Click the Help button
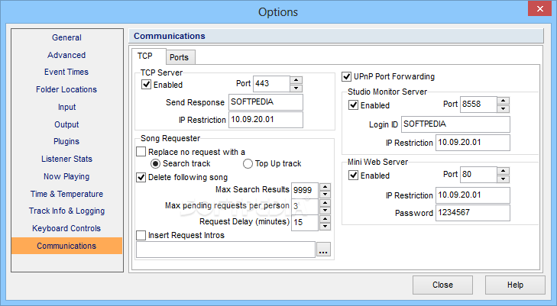Screen dimensions: 557x306 [x=515, y=285]
